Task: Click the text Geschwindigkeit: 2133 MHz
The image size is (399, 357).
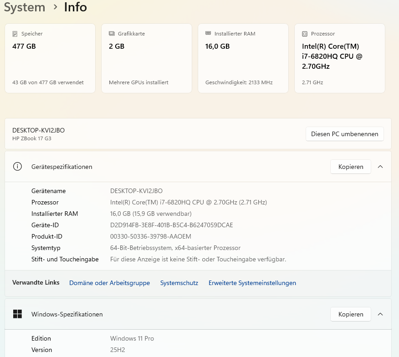Action: pyautogui.click(x=239, y=82)
